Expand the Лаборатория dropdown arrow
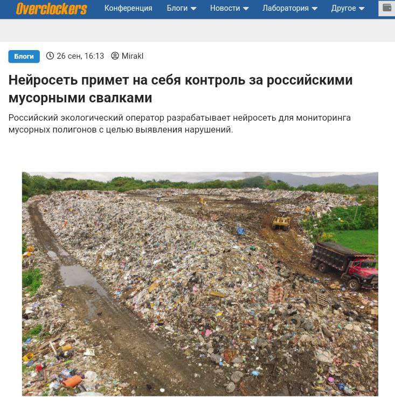Image resolution: width=395 pixels, height=403 pixels. [x=314, y=9]
